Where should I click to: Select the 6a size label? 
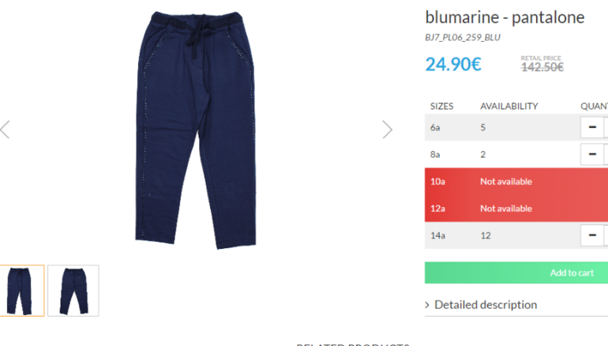[x=435, y=128]
